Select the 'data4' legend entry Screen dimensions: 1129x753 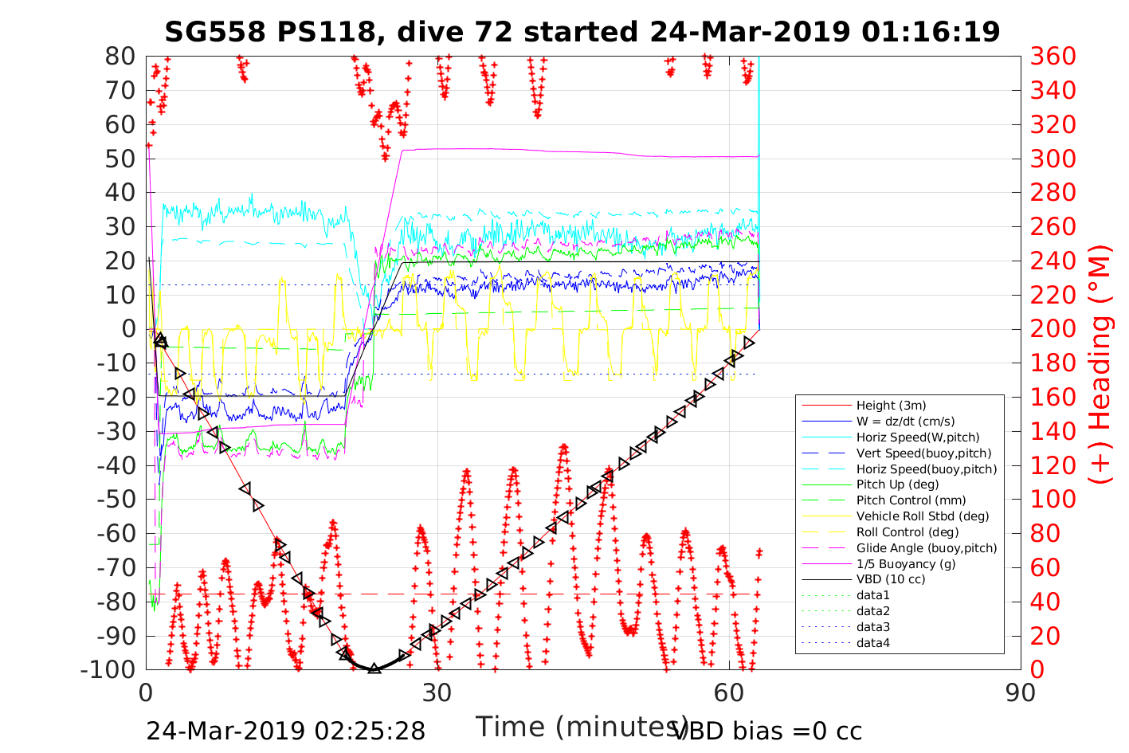coord(873,643)
